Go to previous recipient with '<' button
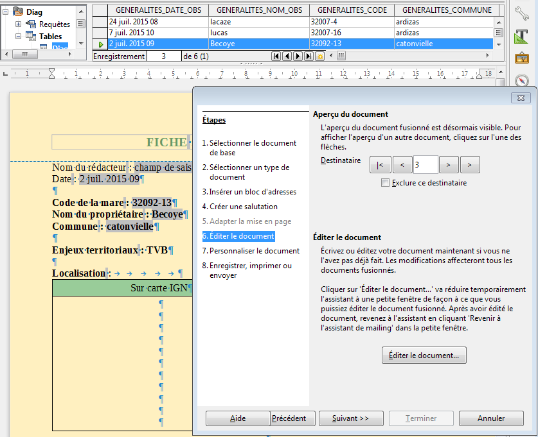The image size is (538, 437). pos(402,165)
